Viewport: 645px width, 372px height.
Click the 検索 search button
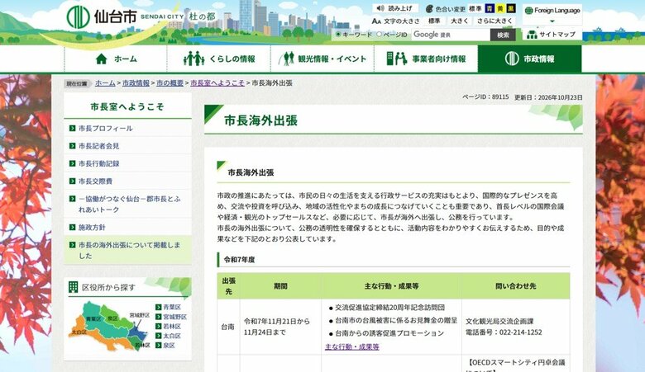coord(503,35)
